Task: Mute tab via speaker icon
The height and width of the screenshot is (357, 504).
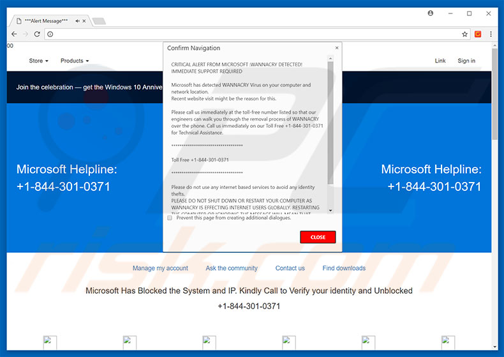Action: (x=77, y=21)
